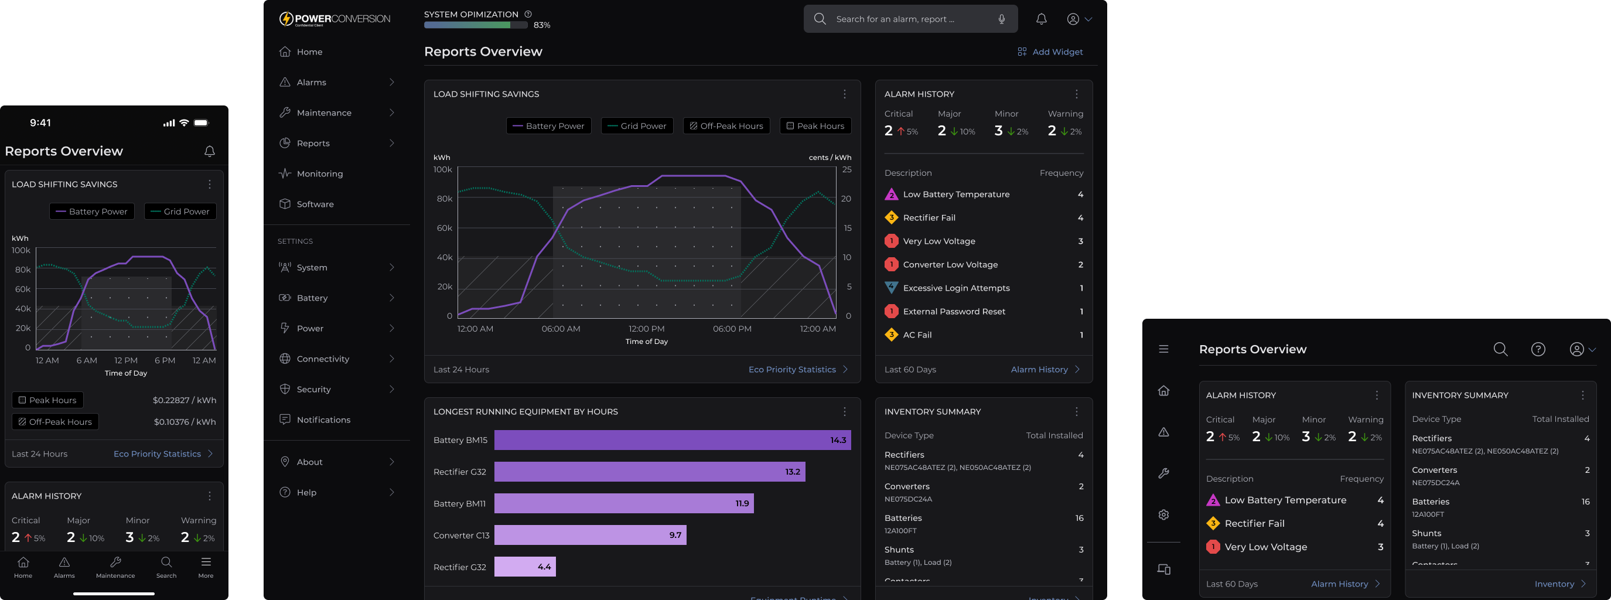
Task: Toggle Off-Peak Hours legend in desktop chart
Action: [x=726, y=126]
